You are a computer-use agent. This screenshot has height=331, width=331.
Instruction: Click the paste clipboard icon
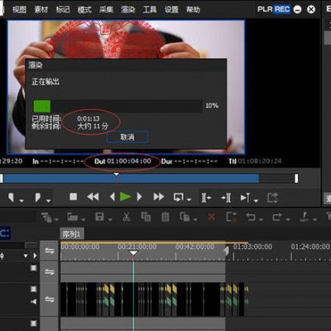tap(165, 217)
